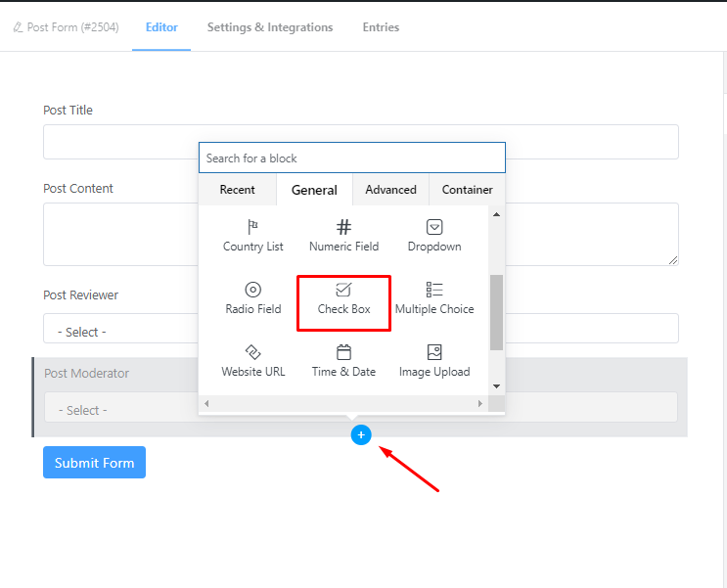Add the Check Box block
The image size is (727, 588).
tap(343, 298)
